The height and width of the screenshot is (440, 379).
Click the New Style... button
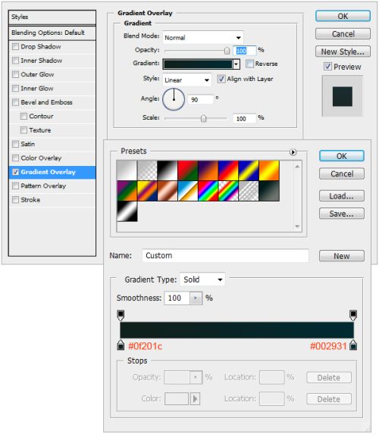pyautogui.click(x=343, y=51)
